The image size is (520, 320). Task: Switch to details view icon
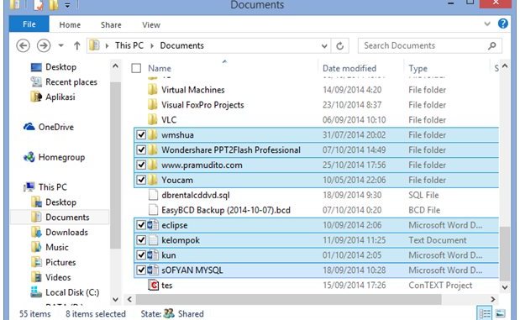[x=485, y=313]
